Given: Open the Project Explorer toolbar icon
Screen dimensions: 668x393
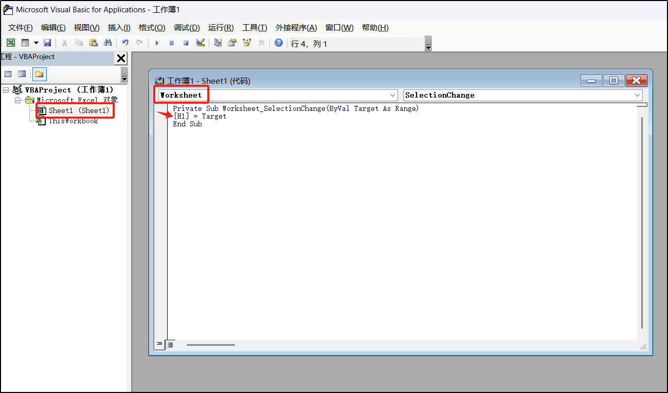Looking at the screenshot, I should [218, 43].
